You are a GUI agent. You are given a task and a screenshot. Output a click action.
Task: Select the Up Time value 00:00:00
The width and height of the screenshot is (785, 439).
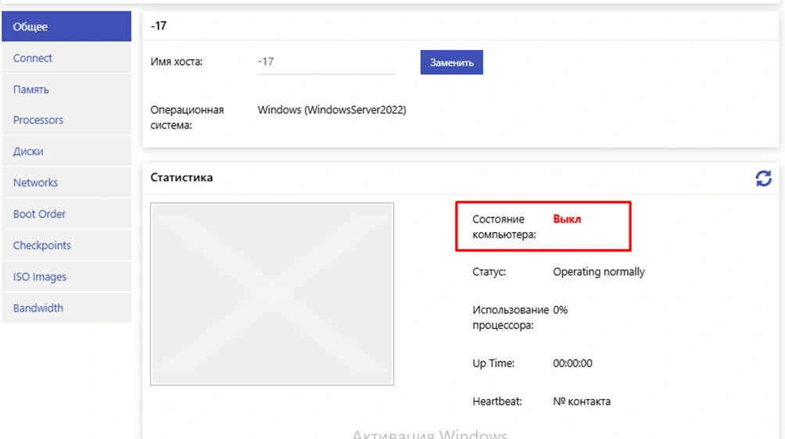[572, 363]
